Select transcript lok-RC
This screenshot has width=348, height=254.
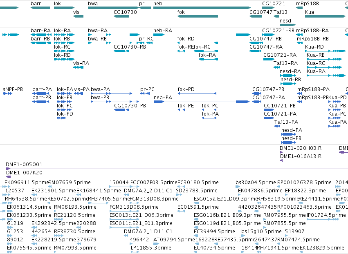pyautogui.click(x=62, y=47)
